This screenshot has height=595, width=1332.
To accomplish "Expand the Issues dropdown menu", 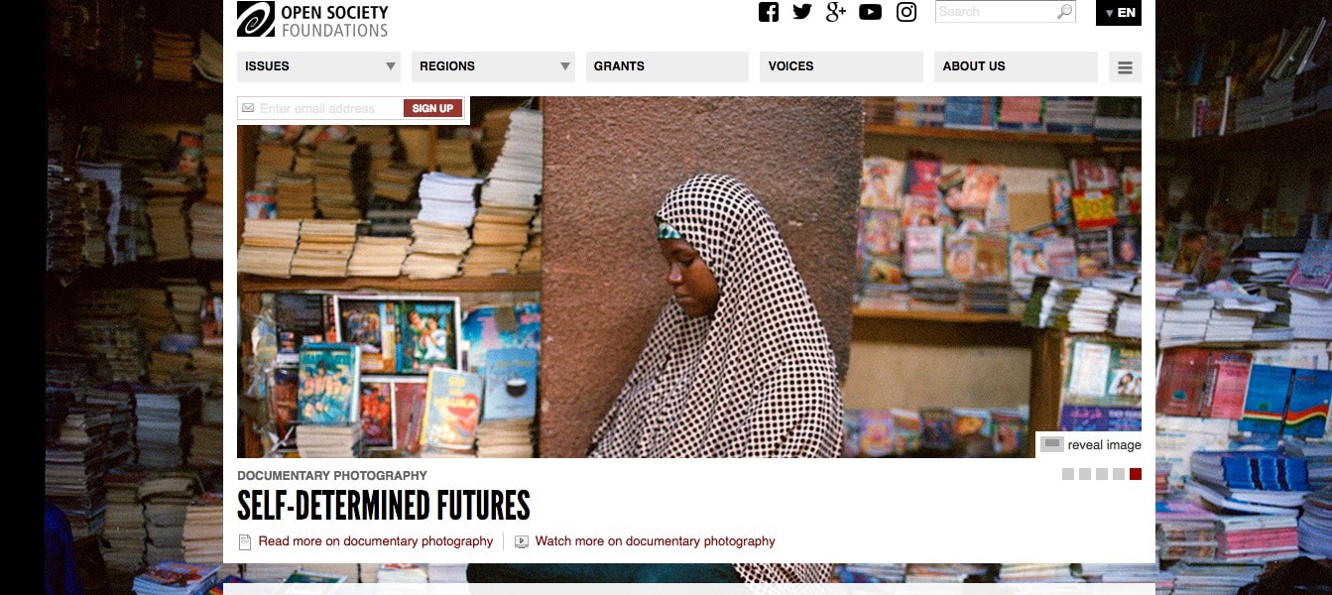I will click(318, 66).
